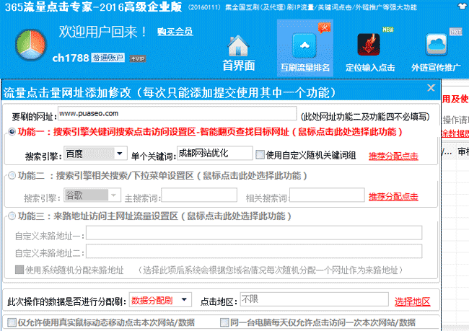469x331 pixels.
Task: Click the 选择地区 link
Action: point(412,301)
